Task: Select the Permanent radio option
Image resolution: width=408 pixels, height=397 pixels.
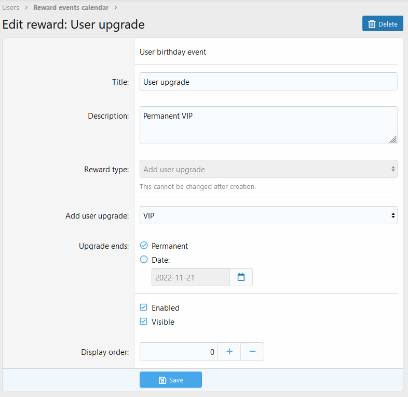Action: point(144,246)
